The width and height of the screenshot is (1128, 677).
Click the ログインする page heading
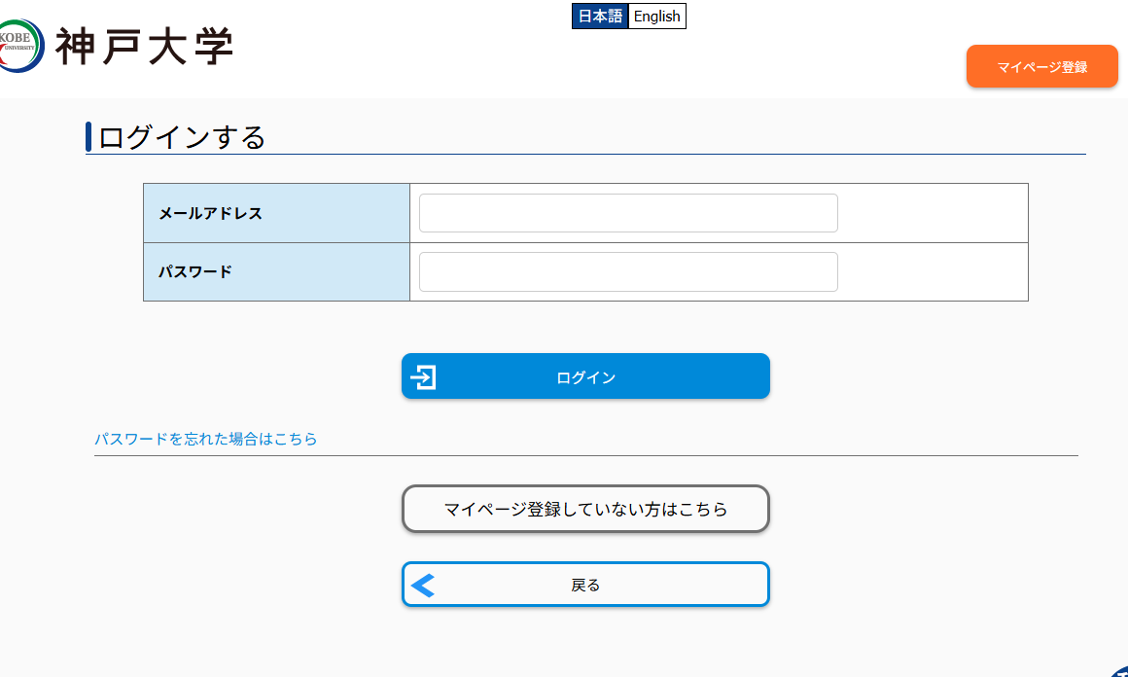182,137
